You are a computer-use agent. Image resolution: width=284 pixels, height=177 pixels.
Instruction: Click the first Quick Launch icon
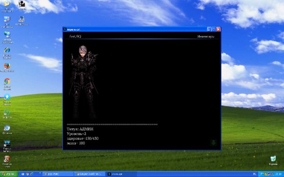click(23, 174)
